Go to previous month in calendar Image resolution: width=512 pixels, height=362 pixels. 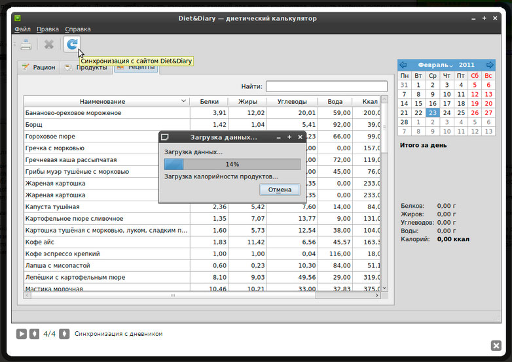[403, 65]
